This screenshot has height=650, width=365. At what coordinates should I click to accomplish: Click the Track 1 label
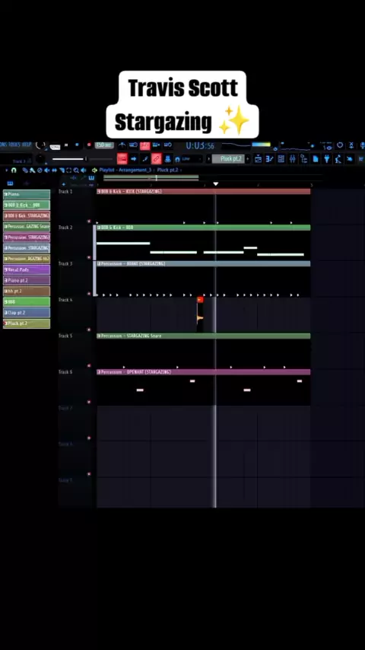[x=65, y=192]
